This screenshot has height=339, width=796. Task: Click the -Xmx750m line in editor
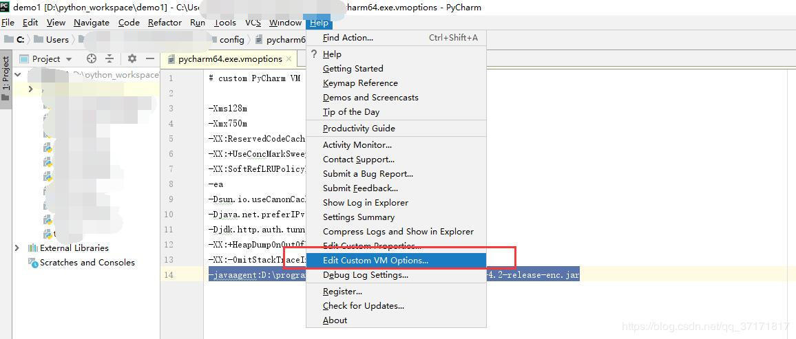pos(227,124)
